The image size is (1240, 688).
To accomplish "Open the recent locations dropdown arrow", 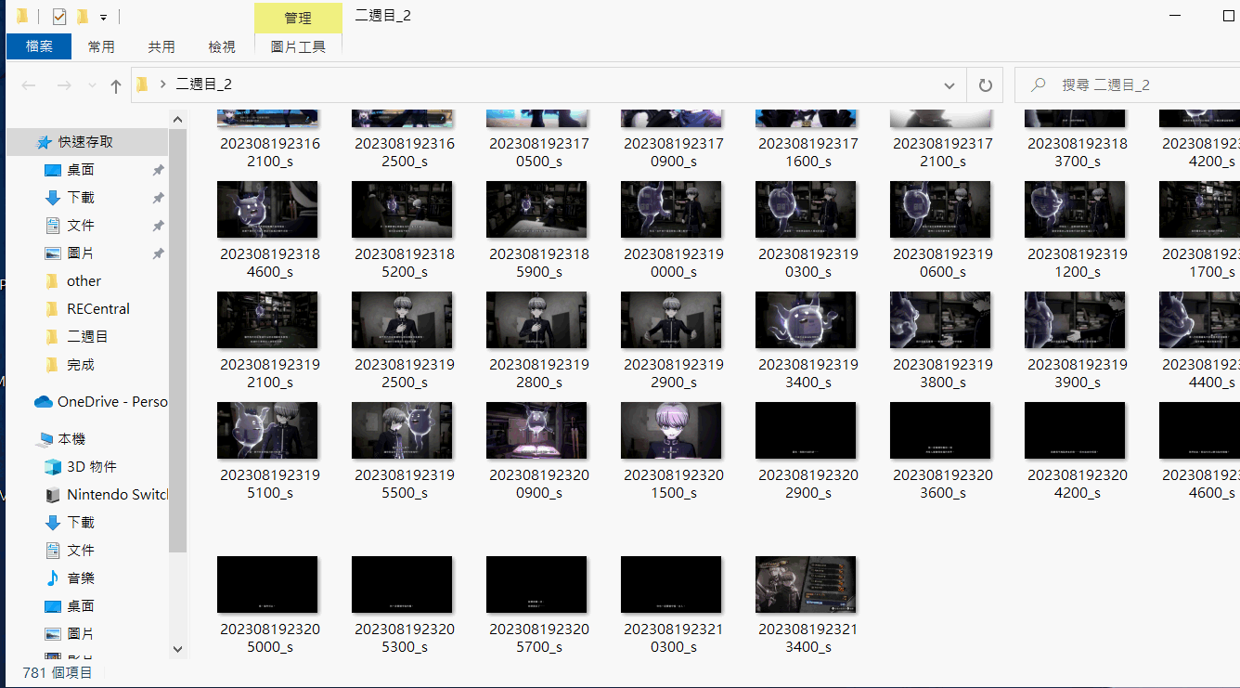I will click(x=92, y=85).
